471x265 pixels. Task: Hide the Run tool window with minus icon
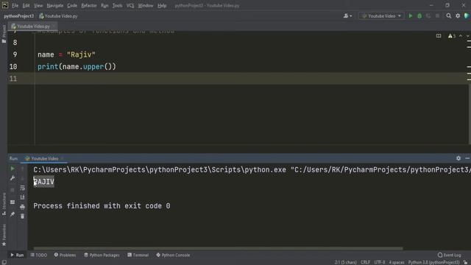click(467, 158)
